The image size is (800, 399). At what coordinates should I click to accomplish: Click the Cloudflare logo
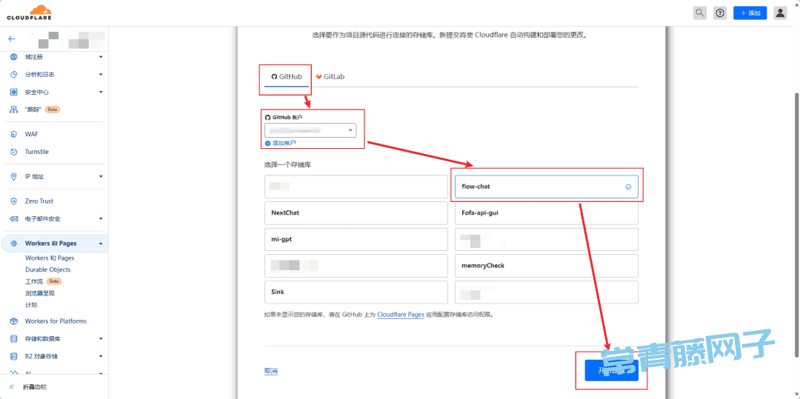pyautogui.click(x=29, y=13)
